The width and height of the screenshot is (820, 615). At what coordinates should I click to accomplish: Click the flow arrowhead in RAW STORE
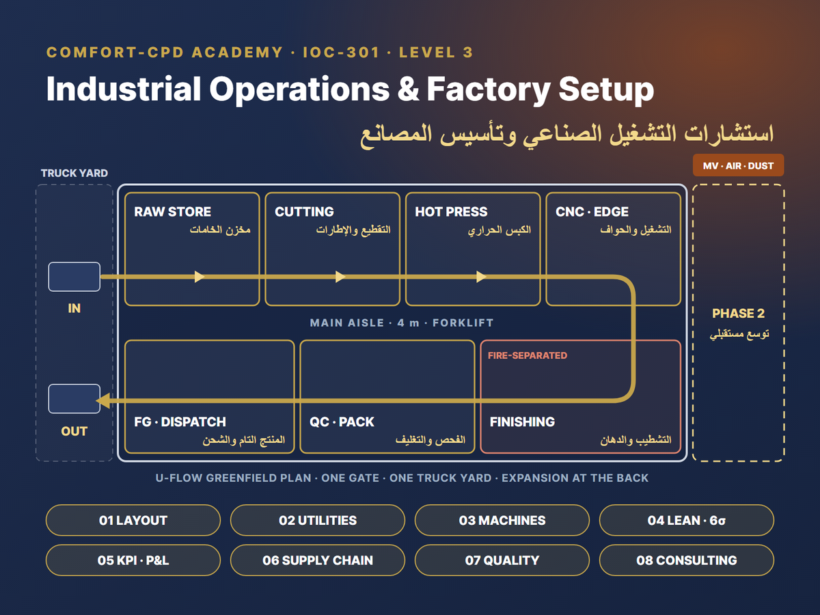pos(200,277)
